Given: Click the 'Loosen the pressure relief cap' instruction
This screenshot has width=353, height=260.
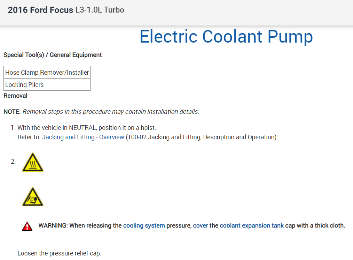Looking at the screenshot, I should point(59,253).
